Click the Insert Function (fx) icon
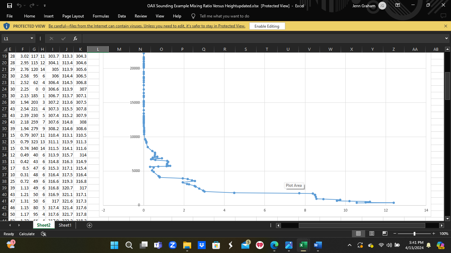451x253 pixels. [x=75, y=38]
